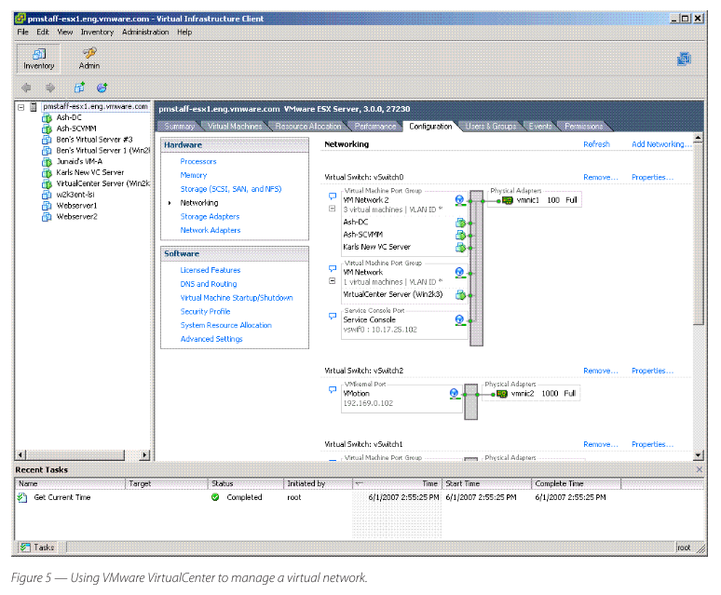Select Karls New VC Server in tree
This screenshot has height=595, width=721.
coord(89,173)
